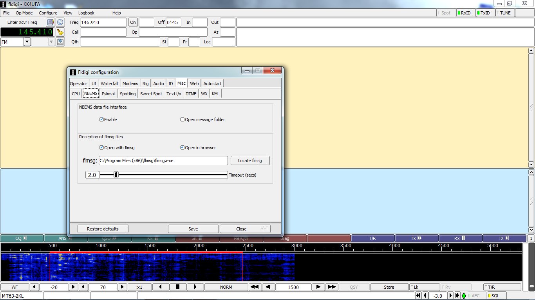Click the Locate flmsg button
The image size is (535, 300).
250,161
